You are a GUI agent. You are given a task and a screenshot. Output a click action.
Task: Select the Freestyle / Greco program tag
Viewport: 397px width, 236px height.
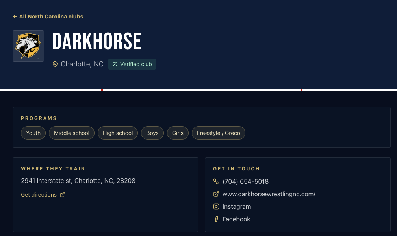(219, 133)
